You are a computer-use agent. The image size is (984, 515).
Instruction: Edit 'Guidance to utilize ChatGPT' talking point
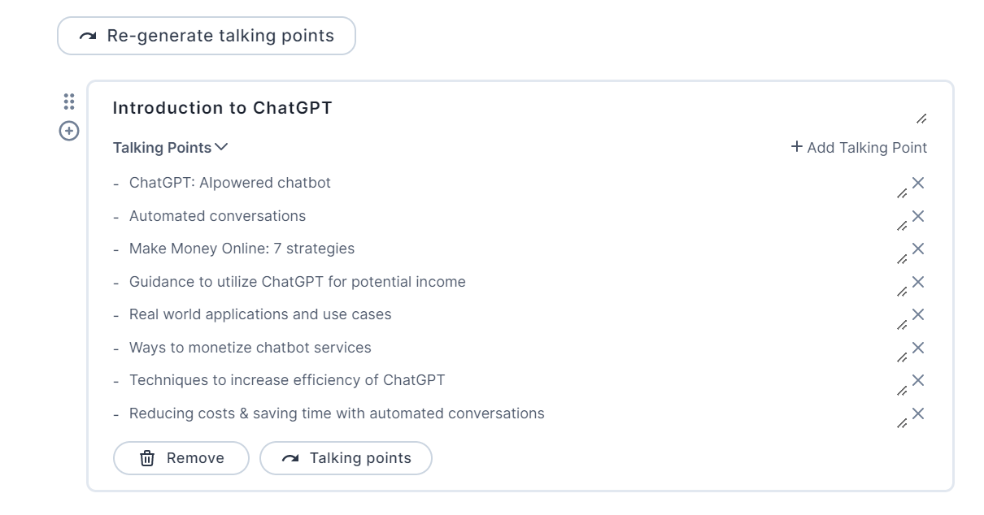click(x=901, y=292)
